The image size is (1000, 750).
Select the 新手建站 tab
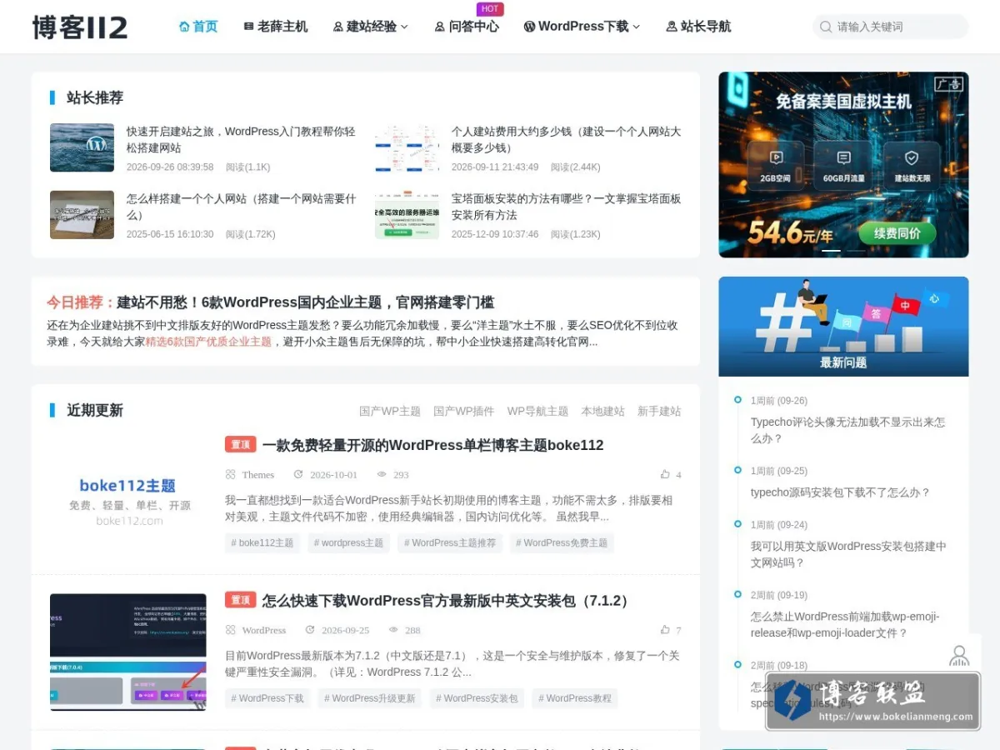click(x=659, y=411)
